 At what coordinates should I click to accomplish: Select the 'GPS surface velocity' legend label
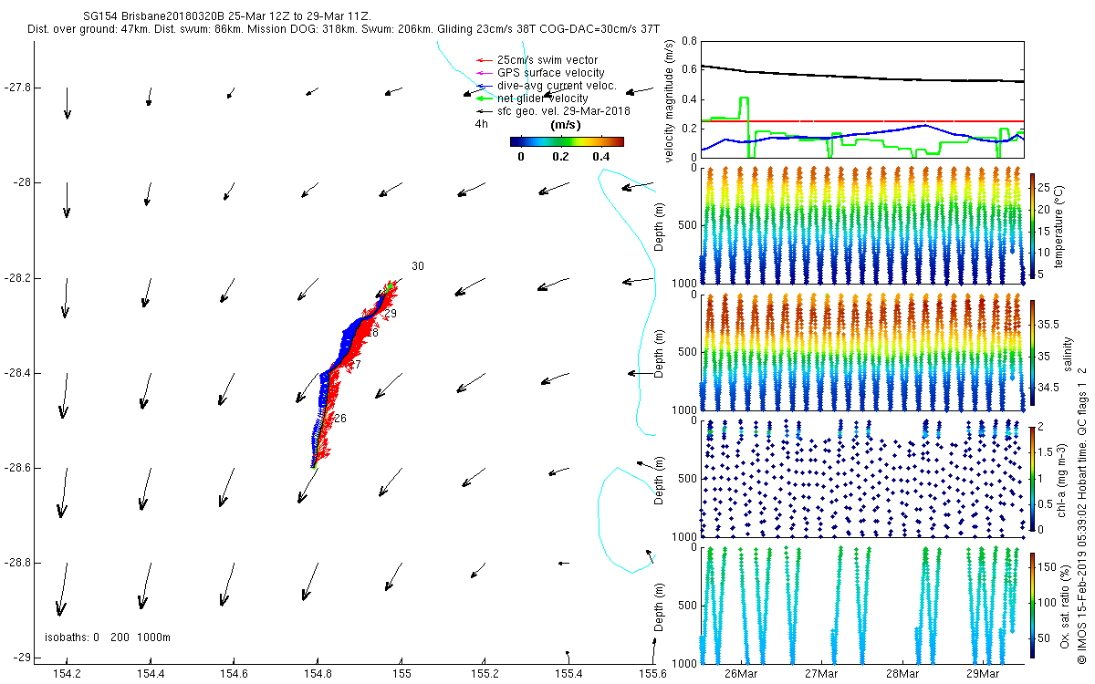[x=551, y=73]
